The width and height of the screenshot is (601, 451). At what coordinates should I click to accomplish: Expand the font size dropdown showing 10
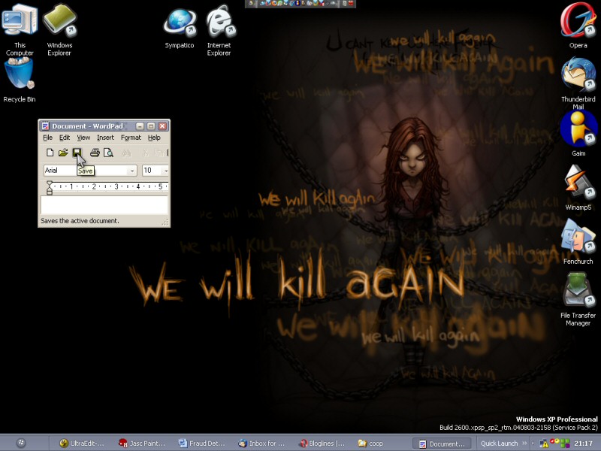pyautogui.click(x=165, y=171)
